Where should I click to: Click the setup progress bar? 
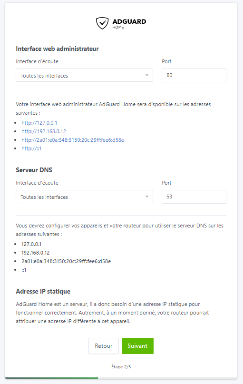[x=121, y=378]
